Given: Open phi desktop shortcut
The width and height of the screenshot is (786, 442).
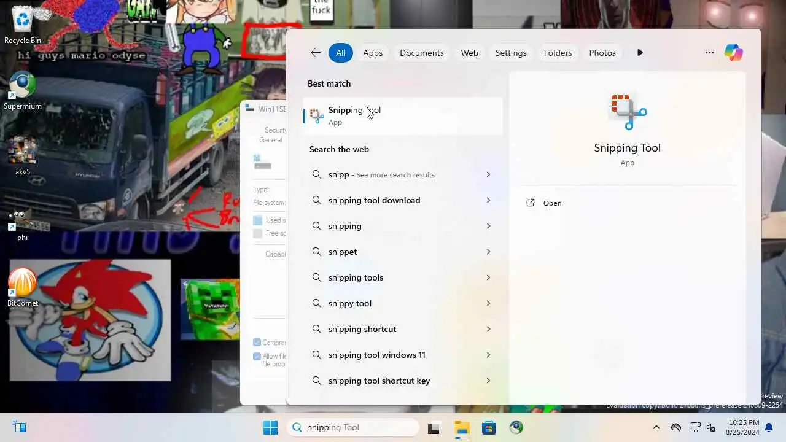Looking at the screenshot, I should pos(23,223).
